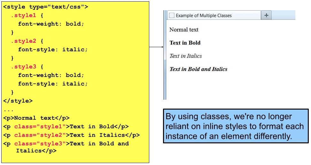This screenshot has width=311, height=165.
Task: Click the class="style2" attribute in the markup
Action: tap(40, 135)
